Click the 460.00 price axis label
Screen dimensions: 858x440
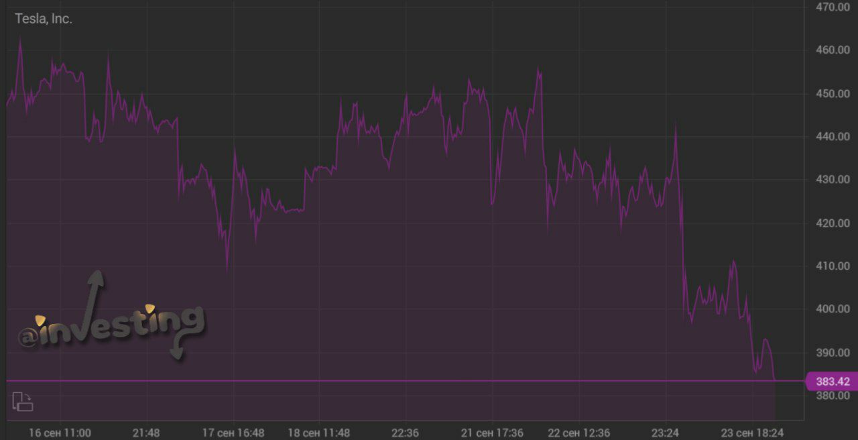pos(833,50)
